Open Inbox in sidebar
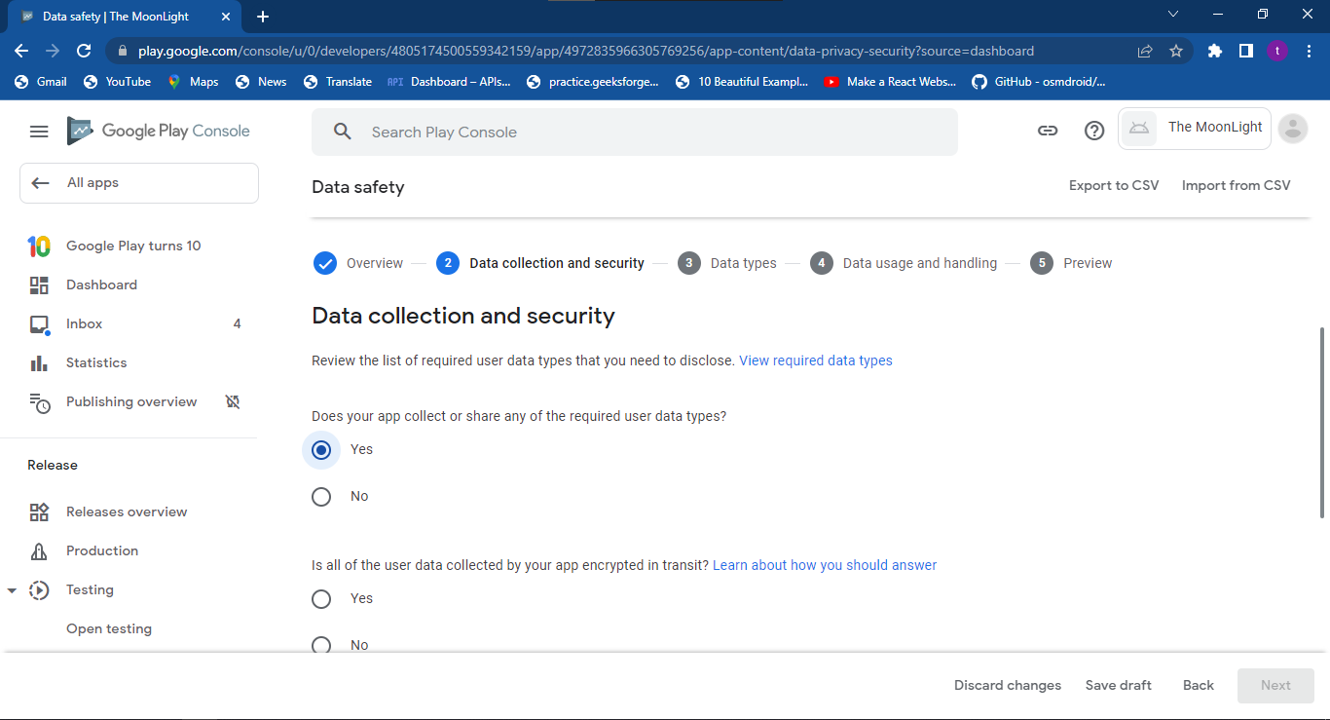The height and width of the screenshot is (720, 1330). coord(84,324)
